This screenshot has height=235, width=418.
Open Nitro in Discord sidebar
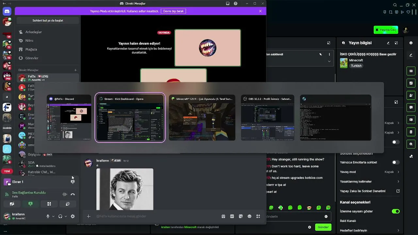click(48, 40)
